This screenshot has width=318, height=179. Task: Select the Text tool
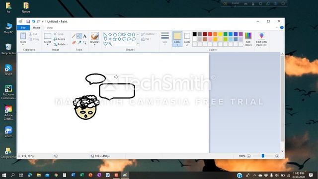point(85,36)
